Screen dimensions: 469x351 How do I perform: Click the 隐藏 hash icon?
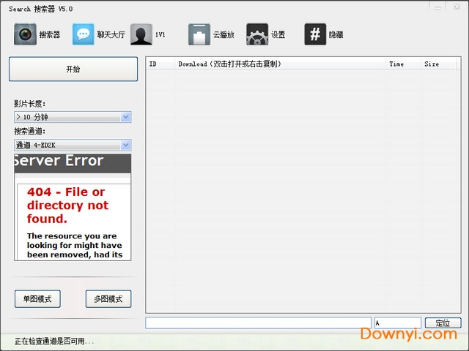click(315, 34)
